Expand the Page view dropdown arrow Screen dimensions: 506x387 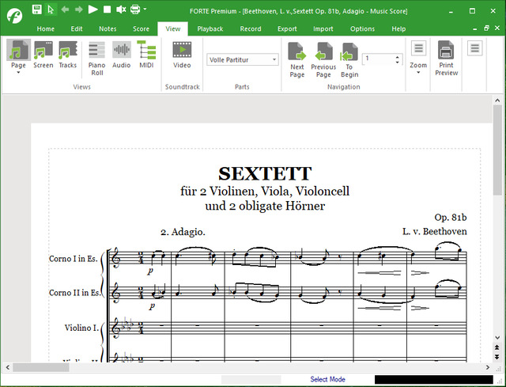point(18,73)
